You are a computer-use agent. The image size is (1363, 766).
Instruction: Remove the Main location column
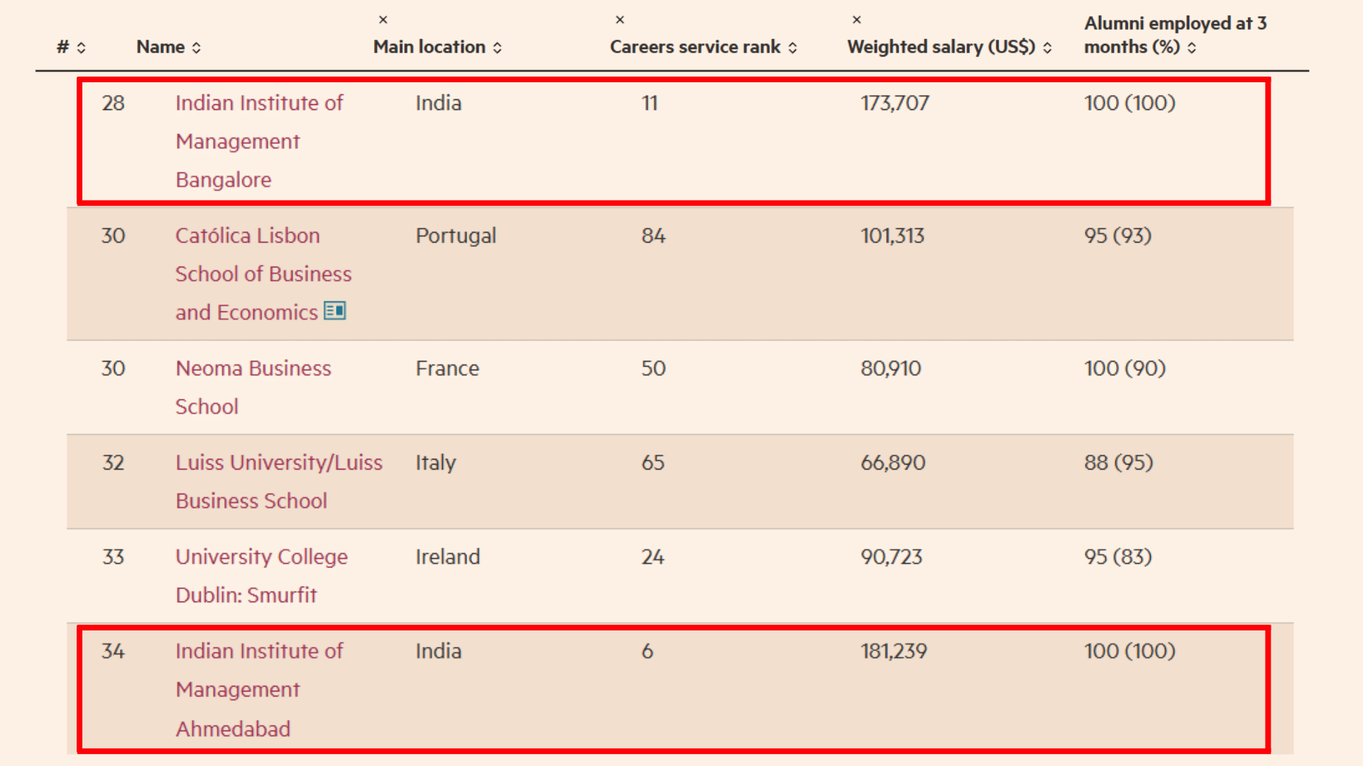point(383,19)
